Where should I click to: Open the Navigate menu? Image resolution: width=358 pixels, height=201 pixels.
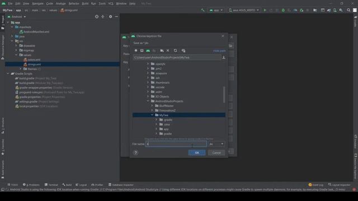pos(37,4)
